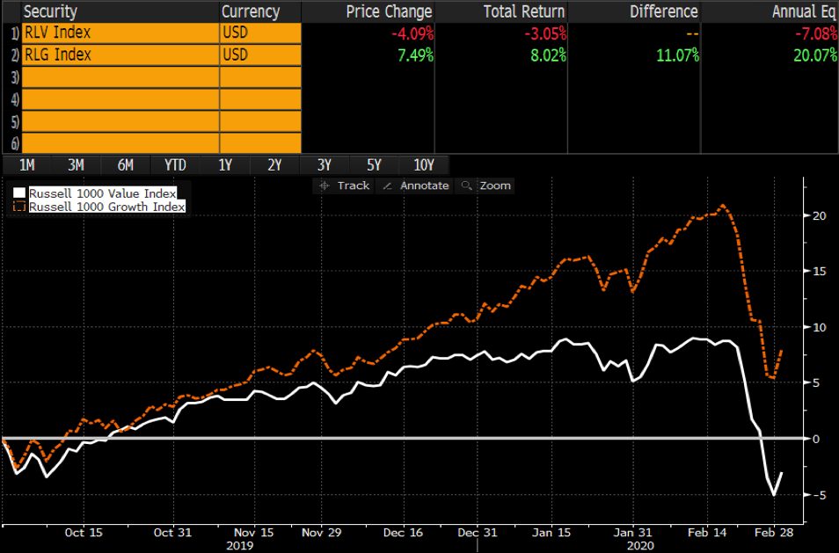Click the Annual Eq column header
This screenshot has height=553, width=839.
pyautogui.click(x=804, y=11)
